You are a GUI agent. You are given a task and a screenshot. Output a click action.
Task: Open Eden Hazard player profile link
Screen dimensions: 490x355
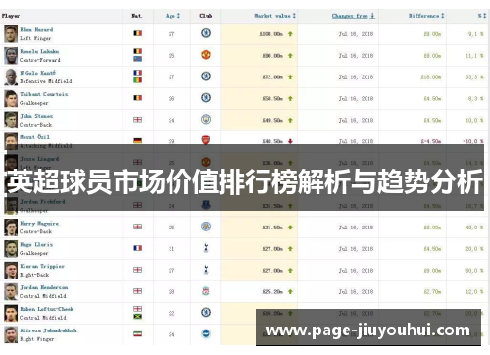point(36,29)
